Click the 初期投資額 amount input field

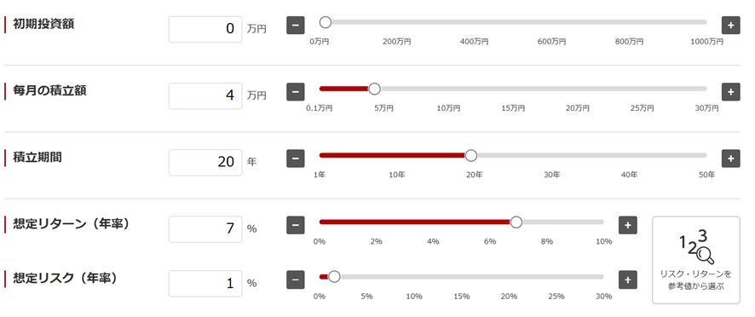coord(205,29)
